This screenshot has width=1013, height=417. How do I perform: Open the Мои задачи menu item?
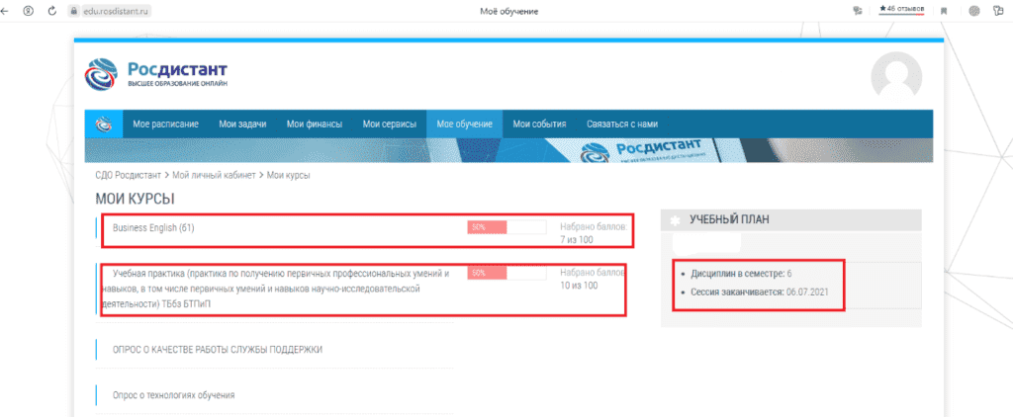coord(242,124)
